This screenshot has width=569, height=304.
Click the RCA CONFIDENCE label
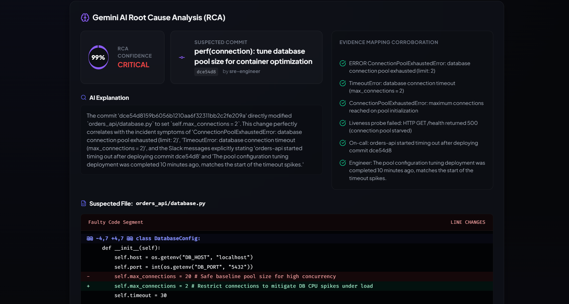135,52
